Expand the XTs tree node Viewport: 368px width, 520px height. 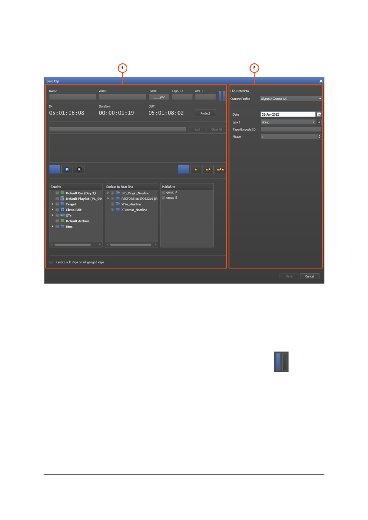click(52, 215)
